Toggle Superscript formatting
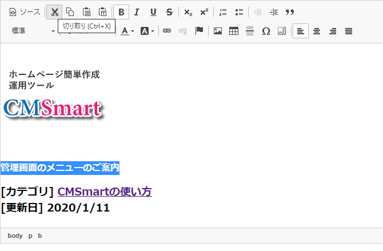This screenshot has width=383, height=251. coord(204,12)
